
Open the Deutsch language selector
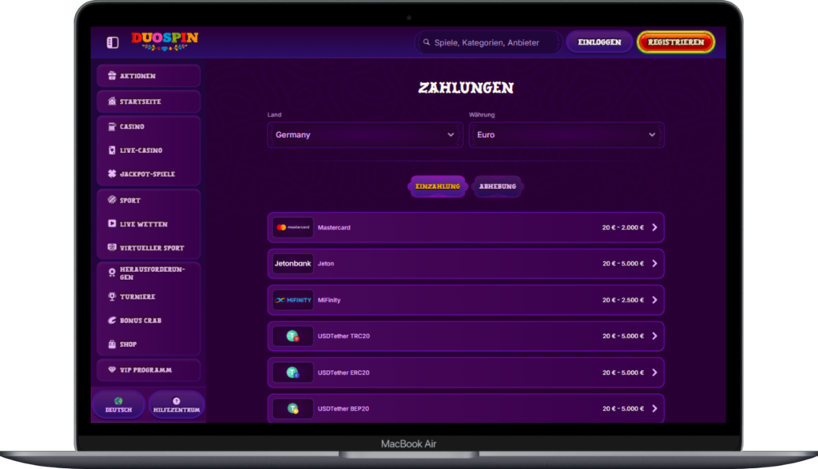pyautogui.click(x=118, y=405)
